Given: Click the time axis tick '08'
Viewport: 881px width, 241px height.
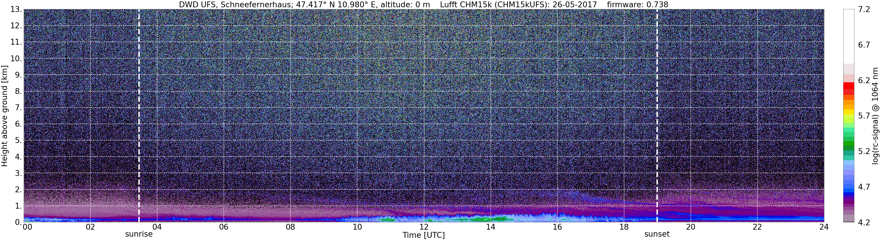Looking at the screenshot, I should pyautogui.click(x=290, y=227).
